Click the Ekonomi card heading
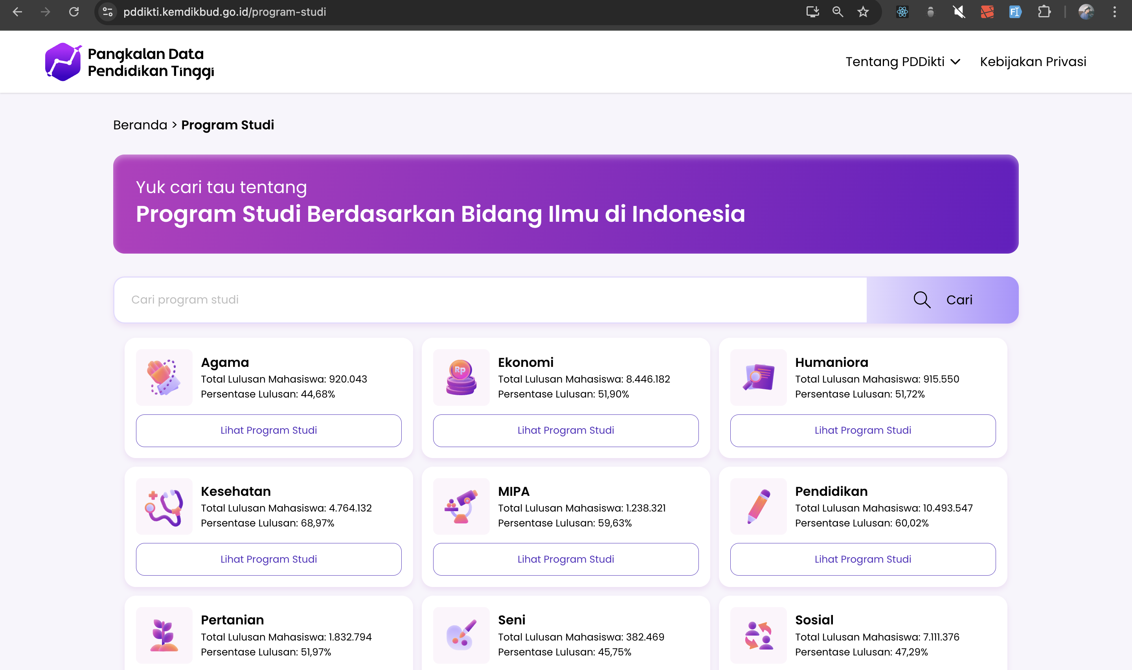 526,363
